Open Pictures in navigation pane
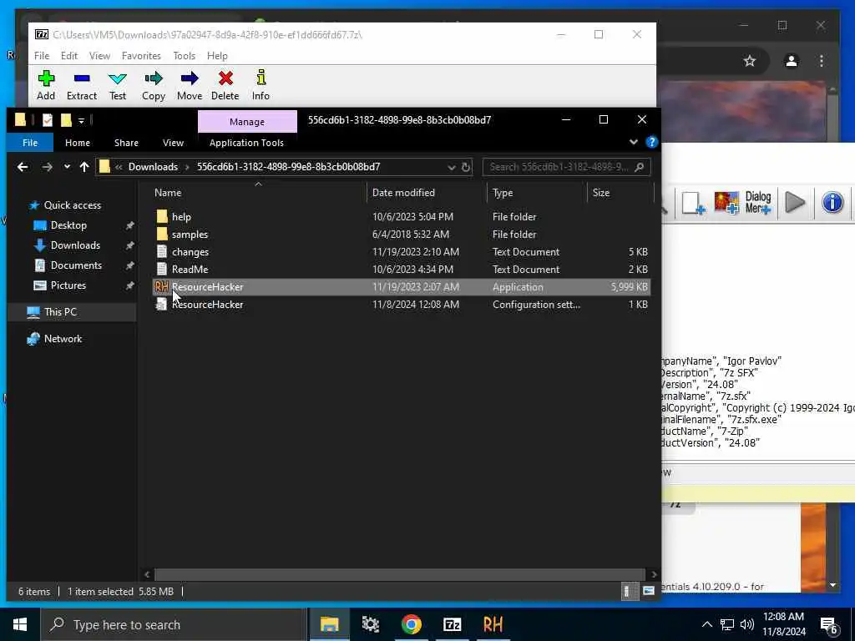 [x=68, y=285]
